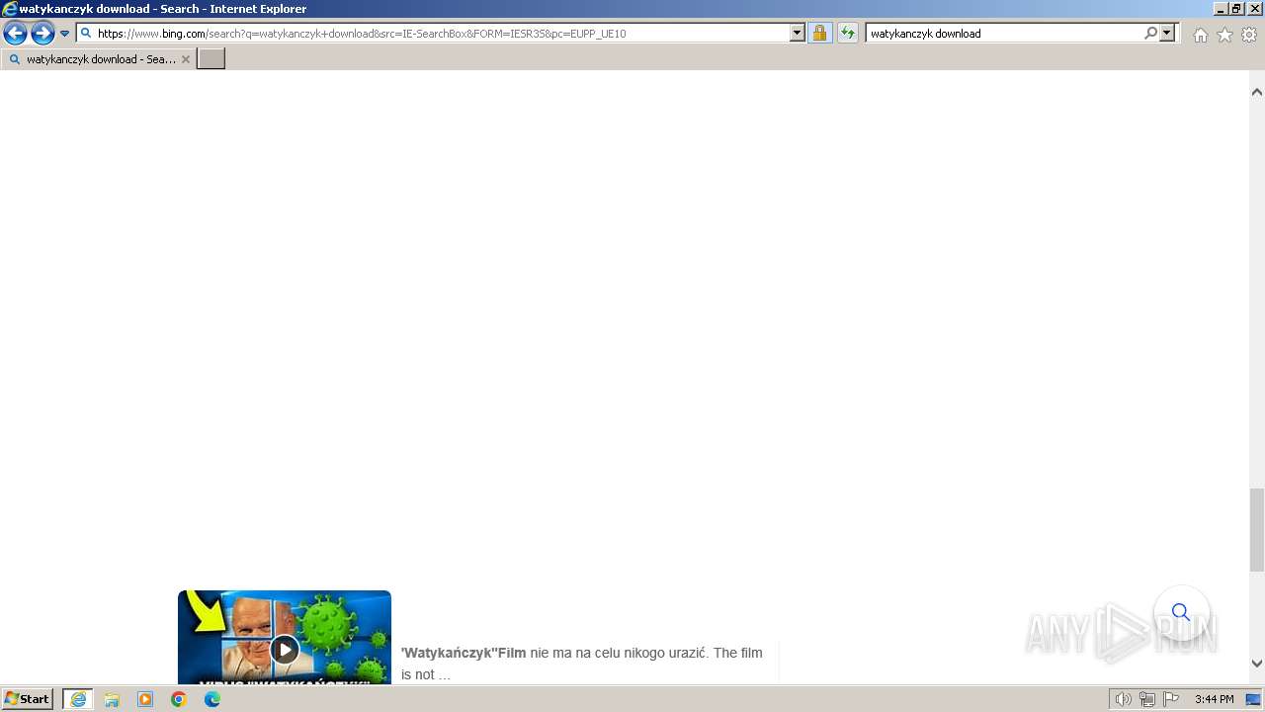Open the Action Center flag icon
Screen dimensions: 1265x712
pos(1170,699)
